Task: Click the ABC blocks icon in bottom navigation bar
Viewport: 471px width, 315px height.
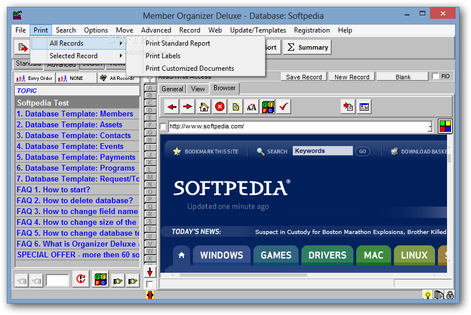Action: tap(100, 279)
